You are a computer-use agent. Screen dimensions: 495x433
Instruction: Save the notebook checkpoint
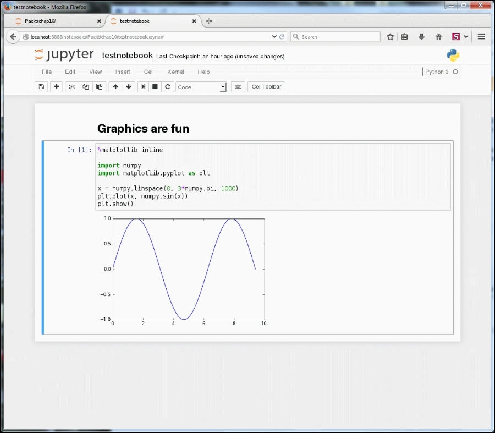click(x=41, y=86)
